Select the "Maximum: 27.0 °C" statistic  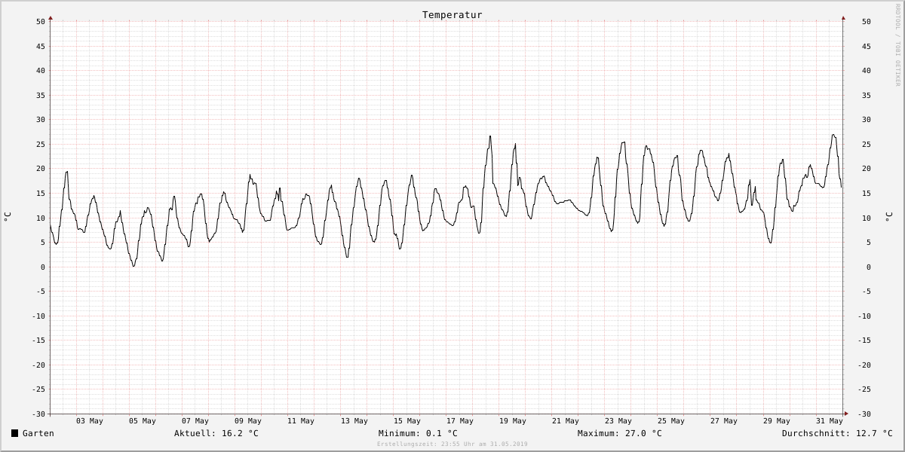pyautogui.click(x=620, y=433)
